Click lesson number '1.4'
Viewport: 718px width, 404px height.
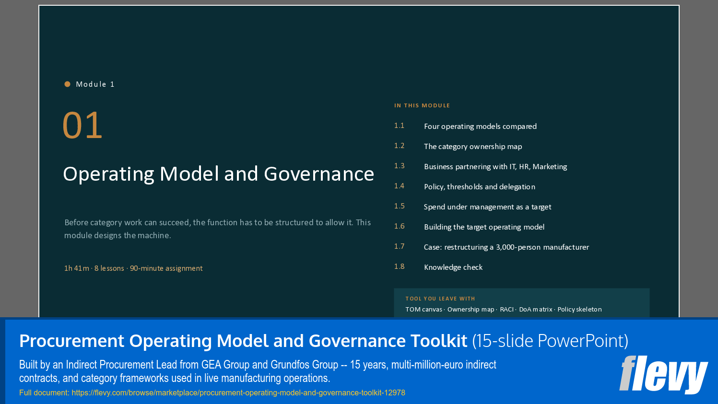click(x=399, y=186)
